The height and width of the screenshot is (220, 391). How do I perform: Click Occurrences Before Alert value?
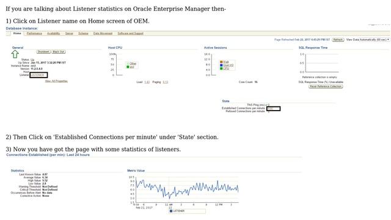point(47,193)
